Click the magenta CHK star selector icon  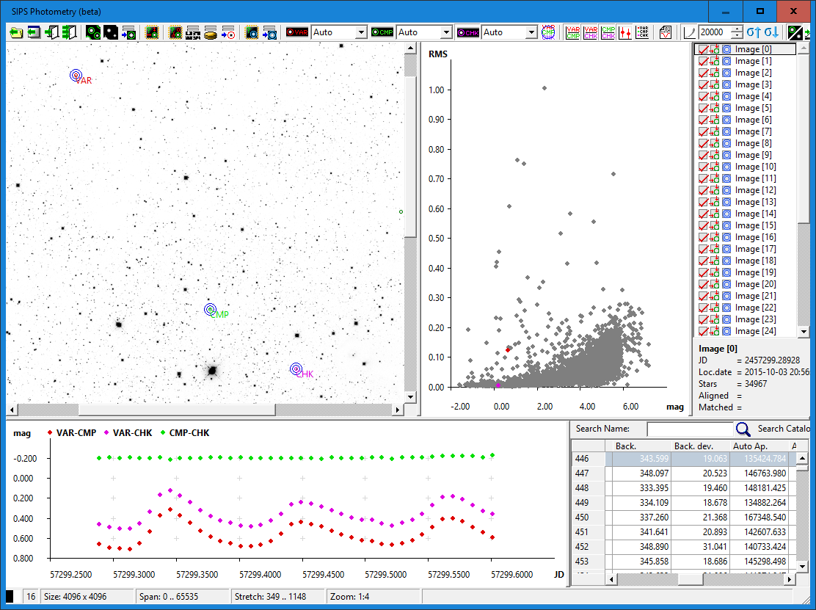(x=467, y=32)
